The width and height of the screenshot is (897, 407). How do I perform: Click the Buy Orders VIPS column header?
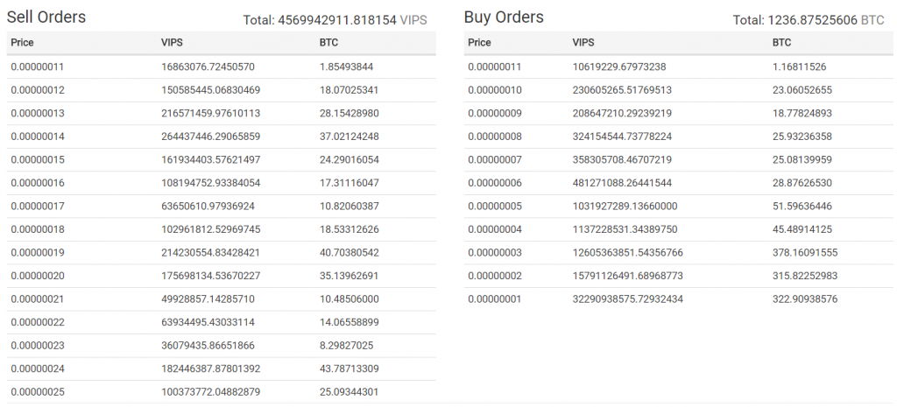pos(583,42)
